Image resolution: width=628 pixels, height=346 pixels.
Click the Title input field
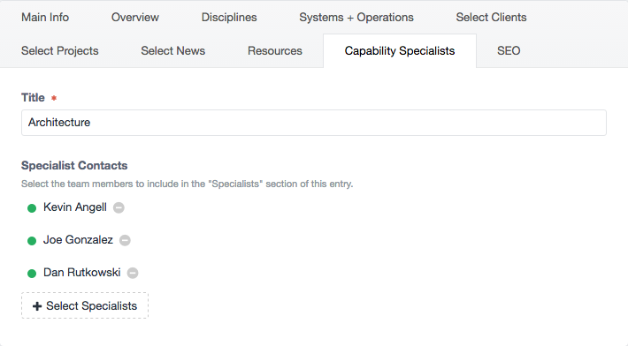(x=314, y=123)
